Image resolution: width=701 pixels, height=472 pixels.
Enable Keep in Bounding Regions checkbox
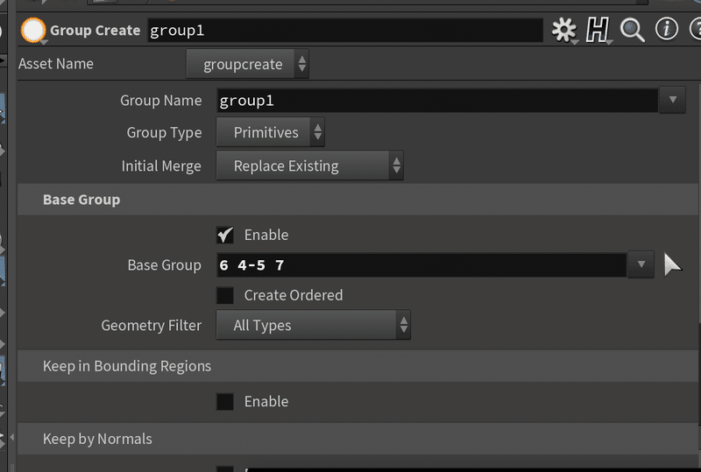(x=225, y=401)
